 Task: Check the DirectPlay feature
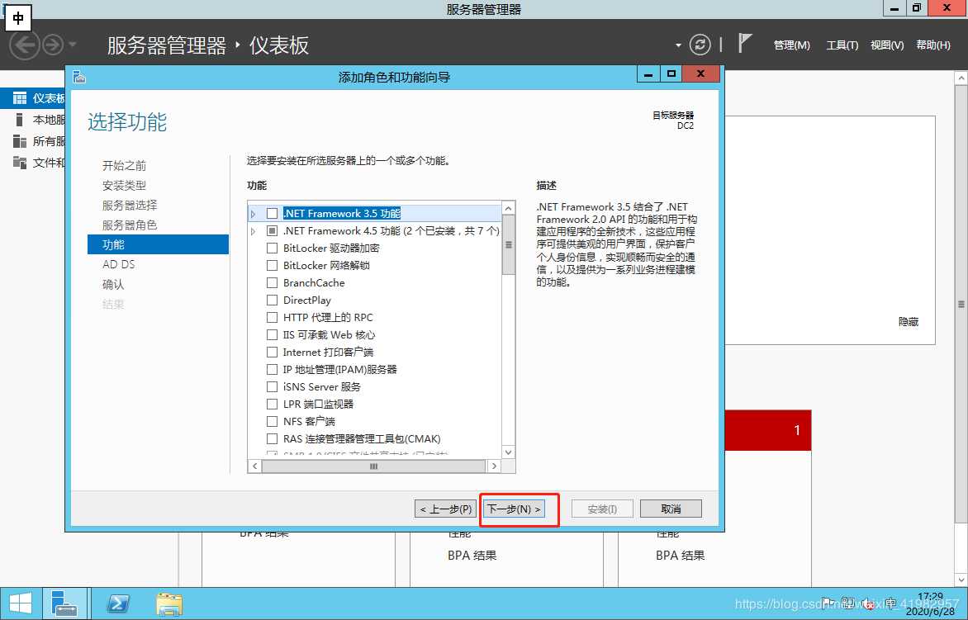(x=273, y=300)
